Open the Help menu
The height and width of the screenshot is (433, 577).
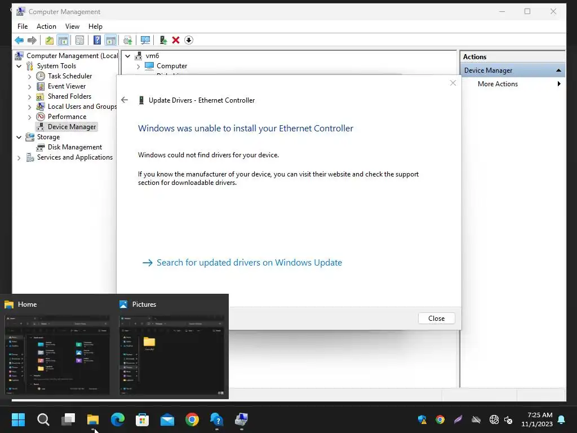(x=95, y=26)
